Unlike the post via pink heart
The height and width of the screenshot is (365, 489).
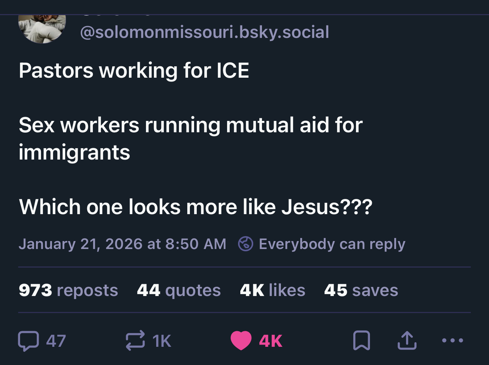point(241,340)
